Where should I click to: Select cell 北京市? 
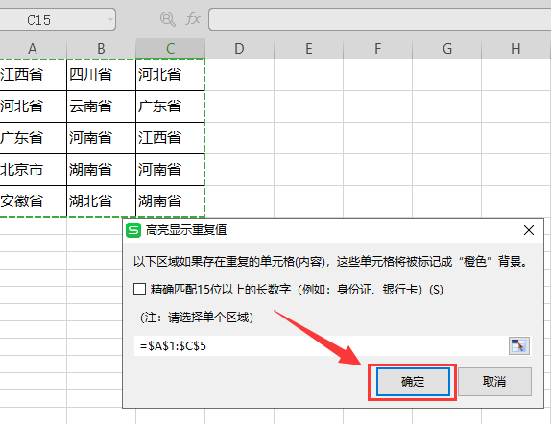point(33,170)
